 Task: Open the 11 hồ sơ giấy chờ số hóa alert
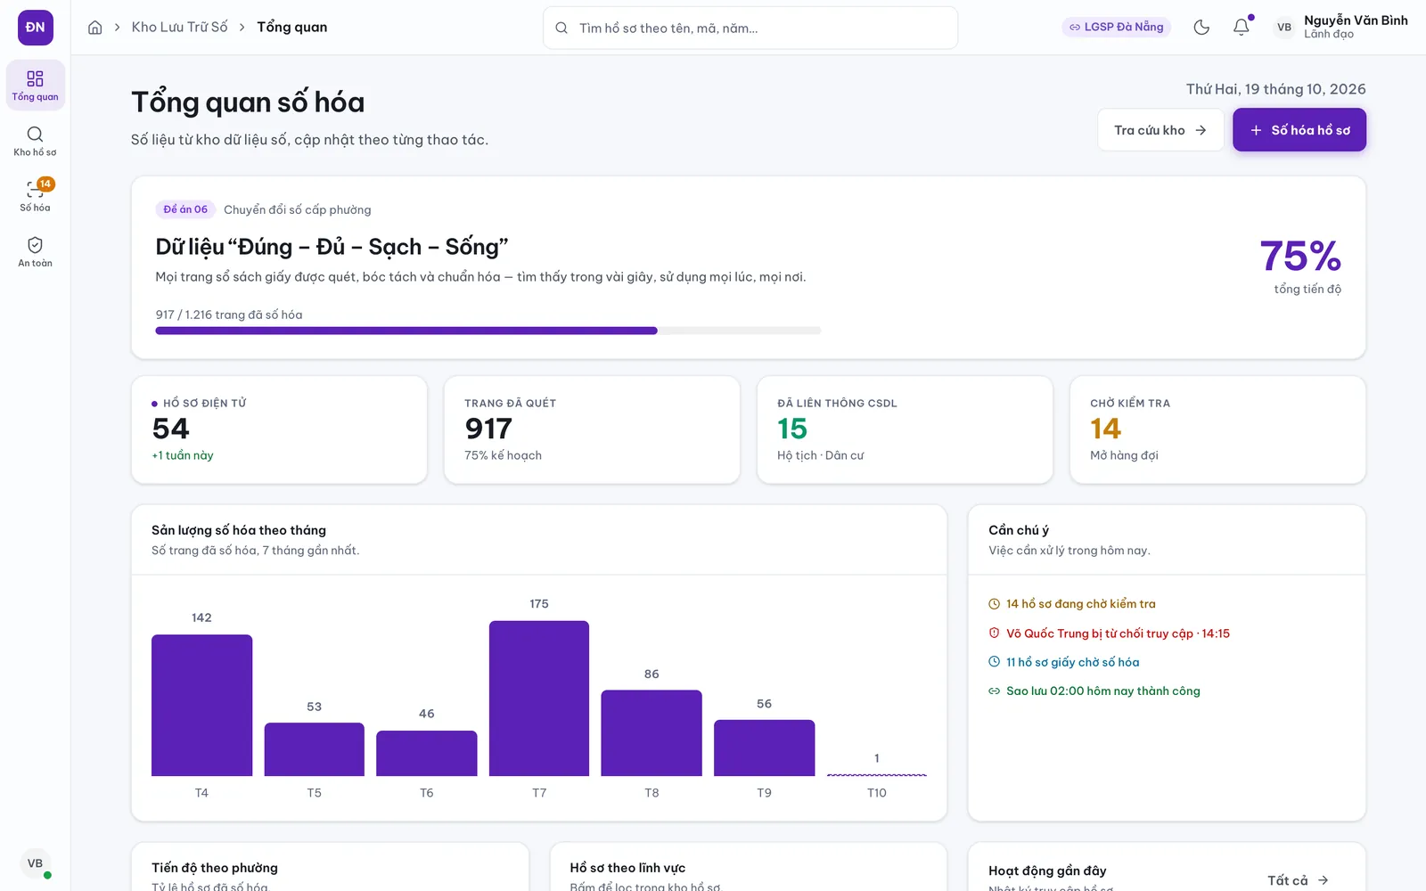(x=1064, y=662)
